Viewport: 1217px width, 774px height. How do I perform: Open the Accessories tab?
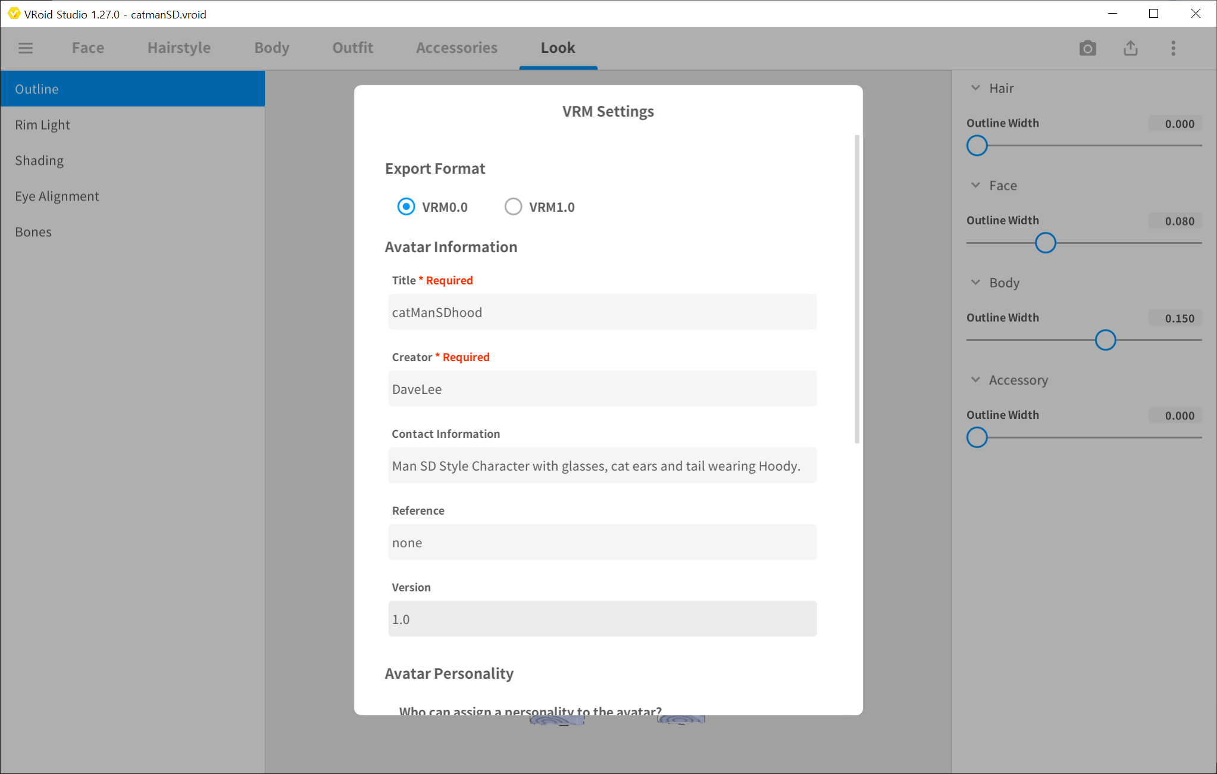pyautogui.click(x=456, y=48)
